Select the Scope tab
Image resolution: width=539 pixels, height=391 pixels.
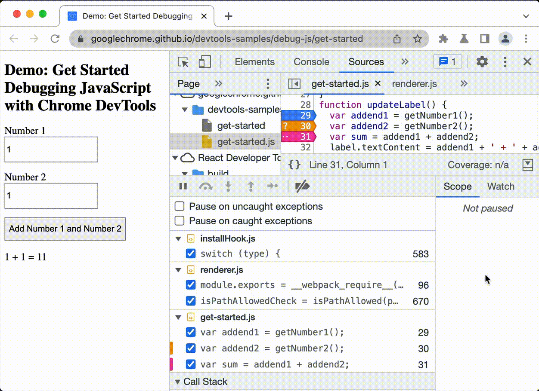[x=458, y=186]
